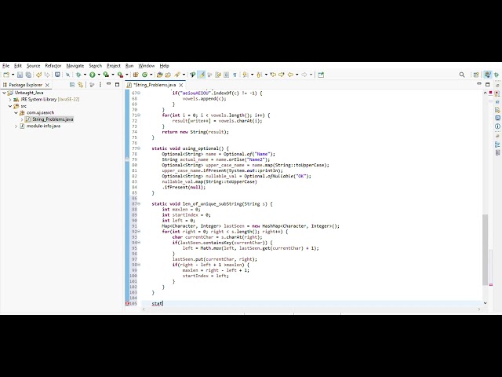Expand the module-info.java tree node
This screenshot has width=502, height=377.
[16, 126]
